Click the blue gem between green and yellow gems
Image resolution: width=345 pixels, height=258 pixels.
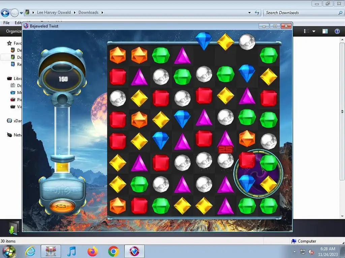click(247, 73)
